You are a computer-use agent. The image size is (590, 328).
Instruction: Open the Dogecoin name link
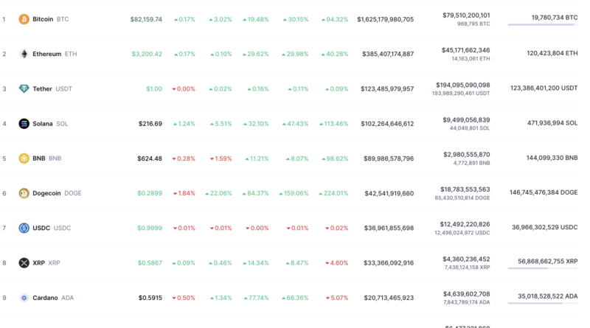coord(46,193)
